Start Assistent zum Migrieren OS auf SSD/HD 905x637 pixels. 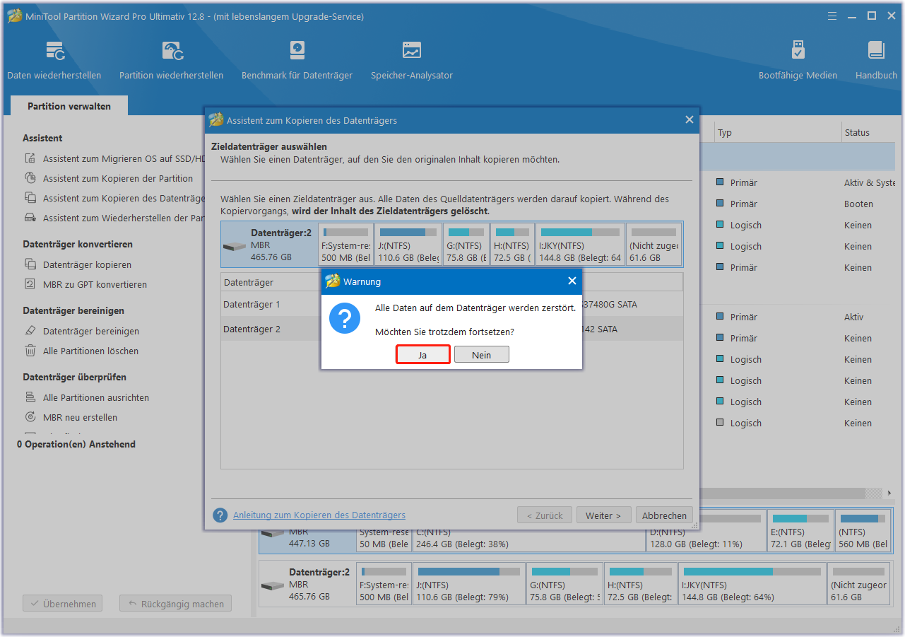(x=124, y=159)
